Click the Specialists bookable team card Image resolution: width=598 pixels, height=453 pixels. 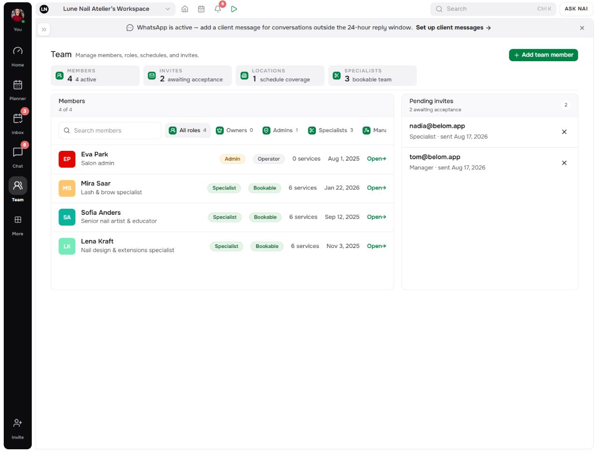click(x=372, y=76)
